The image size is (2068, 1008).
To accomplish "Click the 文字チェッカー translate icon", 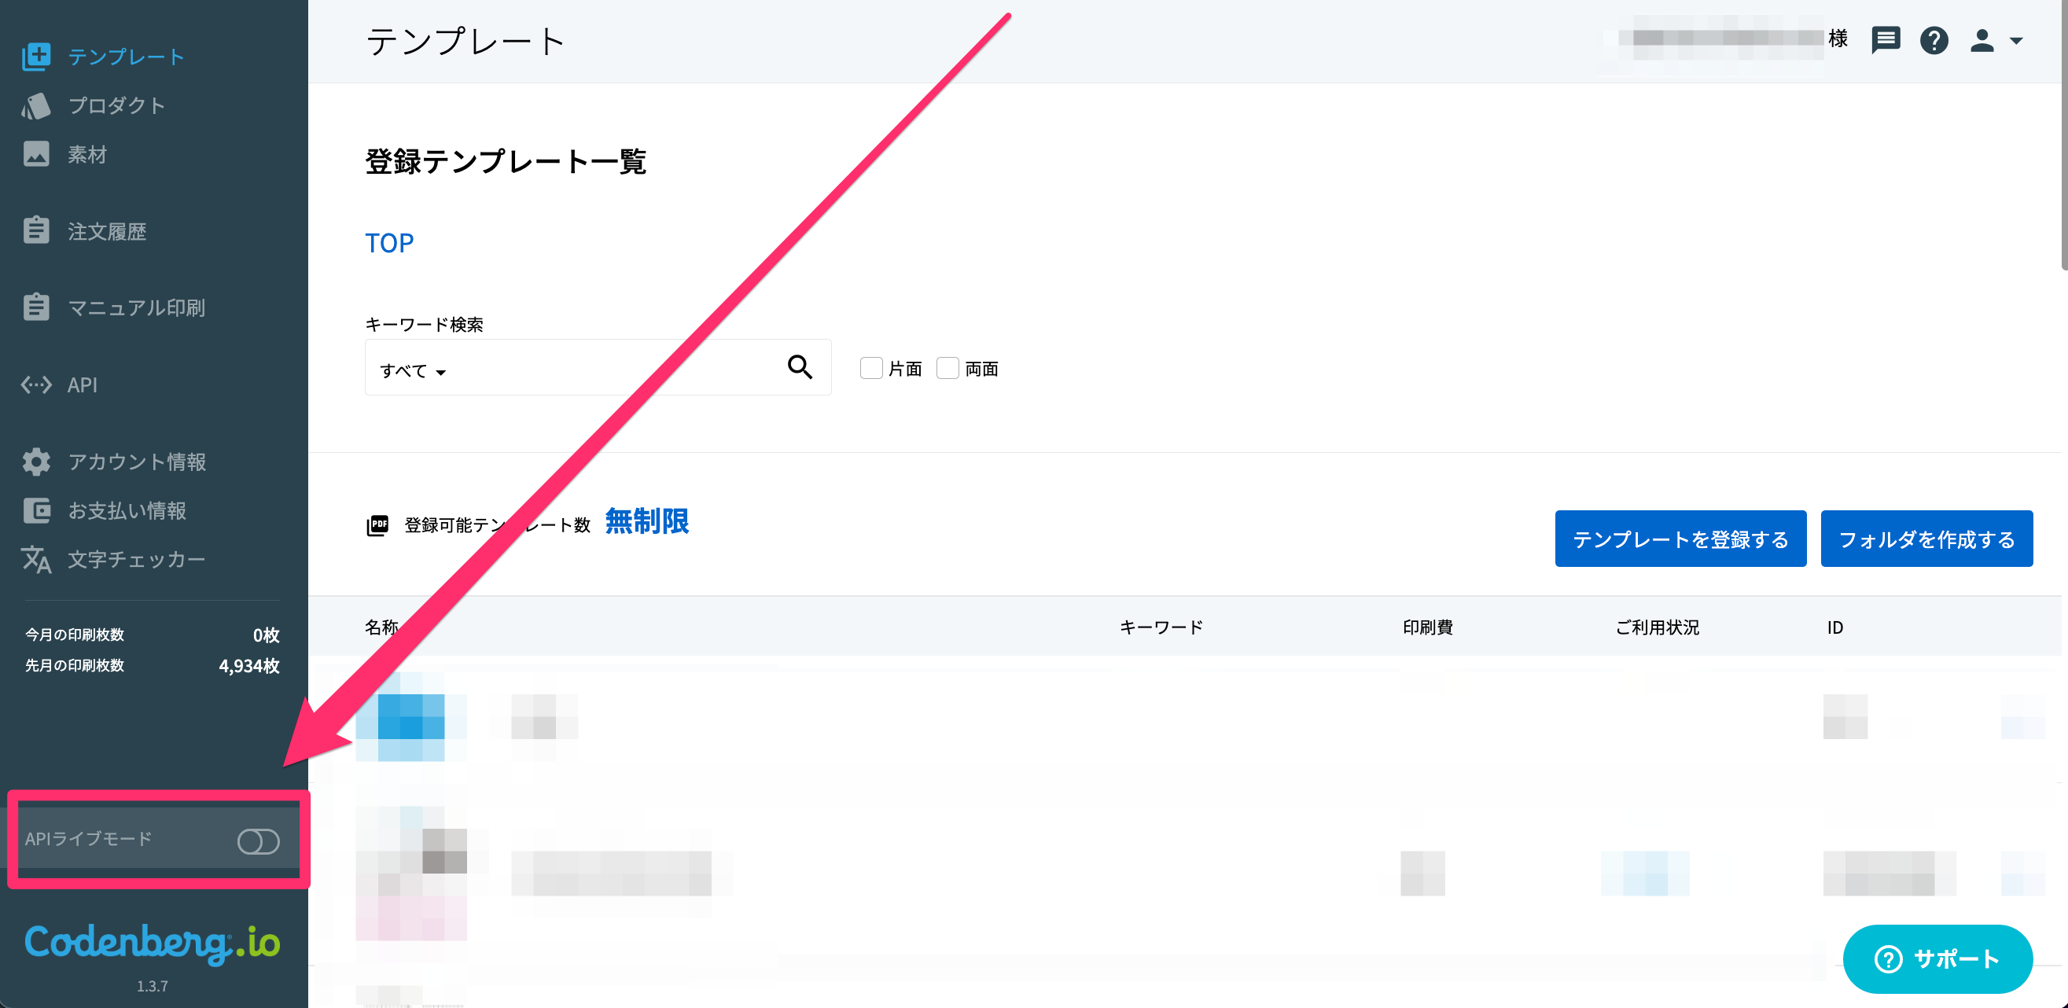I will pos(36,559).
